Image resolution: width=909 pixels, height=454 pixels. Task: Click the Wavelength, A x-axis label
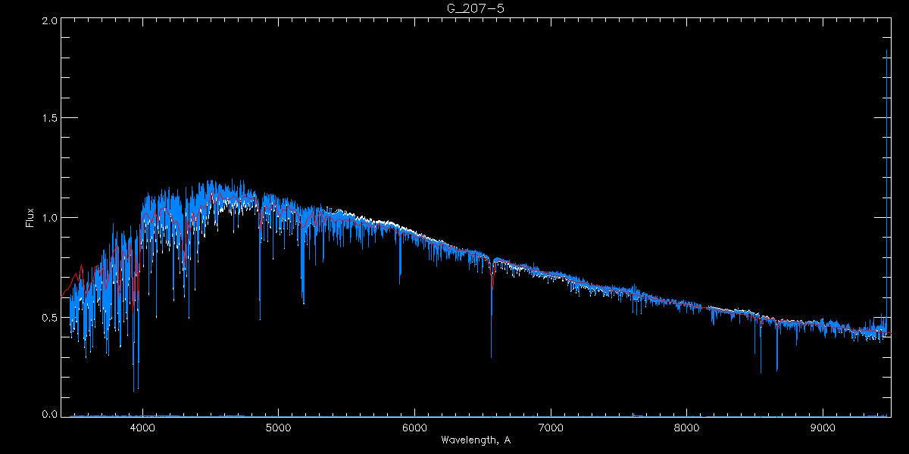475,440
